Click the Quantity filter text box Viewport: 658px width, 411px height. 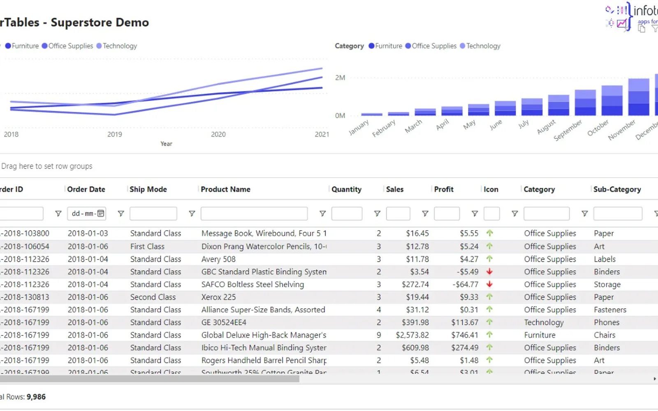(x=347, y=213)
